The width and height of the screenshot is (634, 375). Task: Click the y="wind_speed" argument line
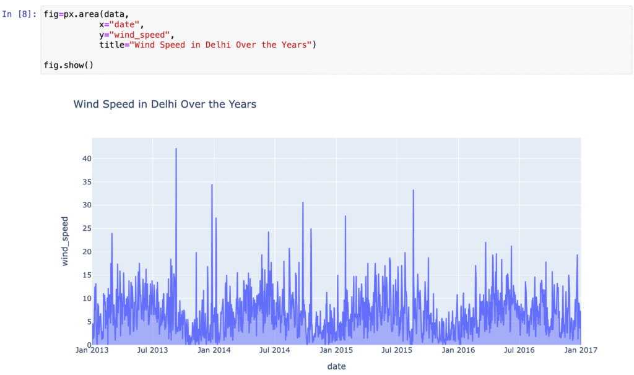click(x=137, y=35)
